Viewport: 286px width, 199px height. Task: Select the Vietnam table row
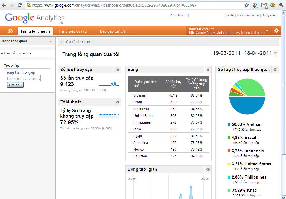pos(168,96)
